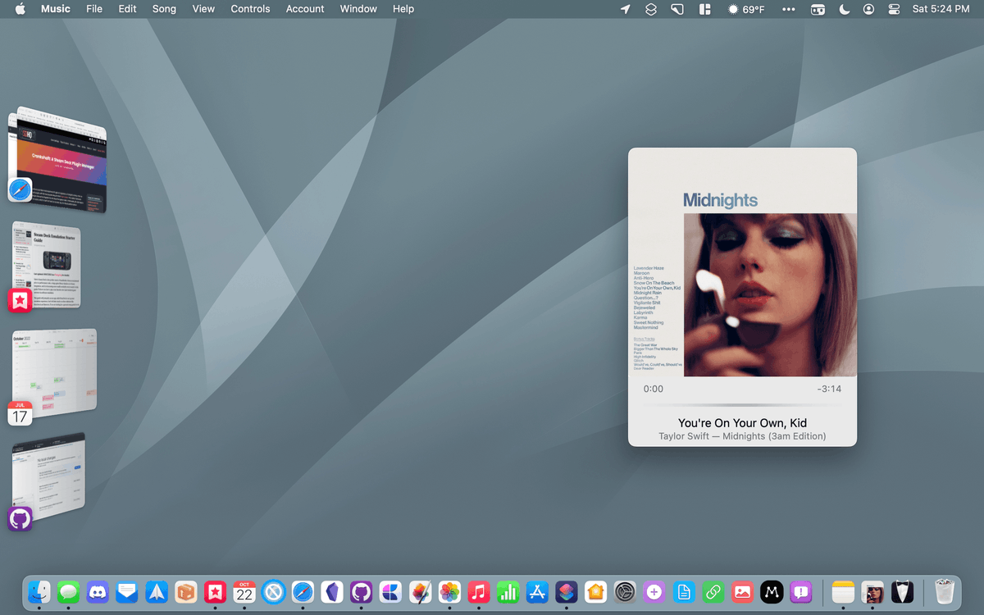Viewport: 984px width, 615px height.
Task: Open the View menu
Action: click(203, 9)
